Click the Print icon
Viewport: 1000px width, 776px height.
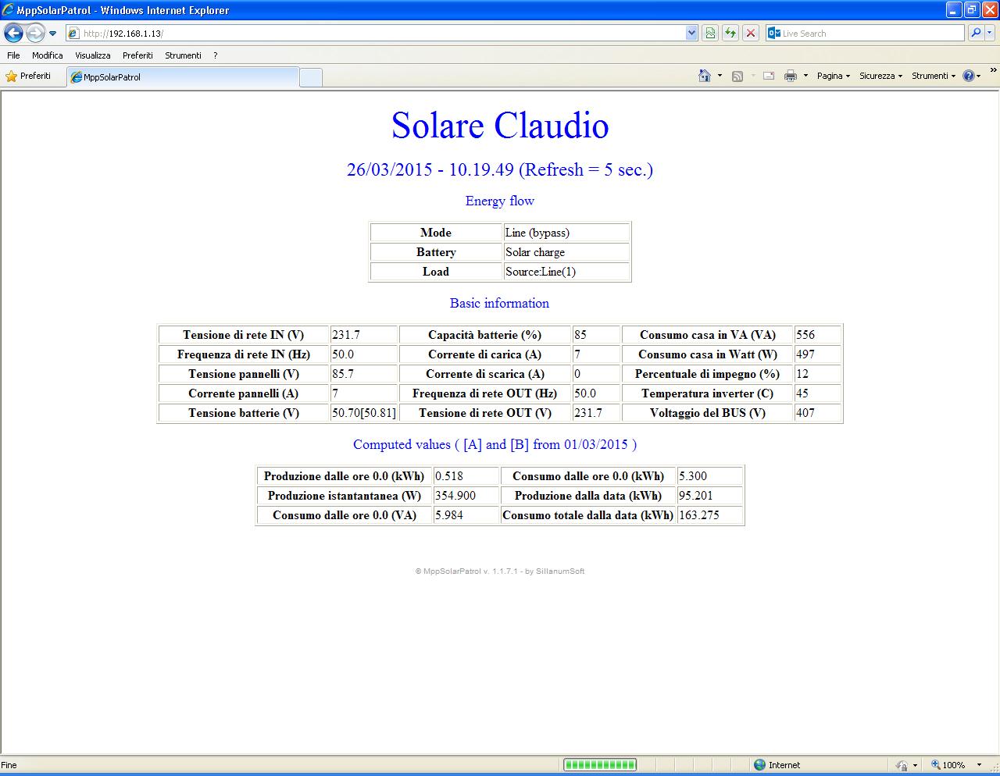pyautogui.click(x=791, y=76)
